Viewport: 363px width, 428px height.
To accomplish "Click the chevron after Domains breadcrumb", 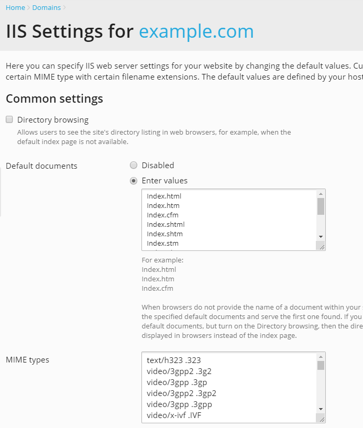I will coord(64,8).
